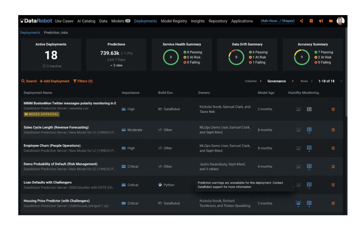This screenshot has width=363, height=230.
Task: Open Housing Price Predictor (with Challengers) deployment
Action: tap(56, 201)
